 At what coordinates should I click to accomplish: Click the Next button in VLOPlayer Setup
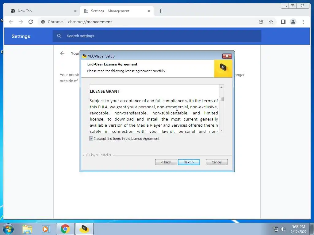point(189,162)
